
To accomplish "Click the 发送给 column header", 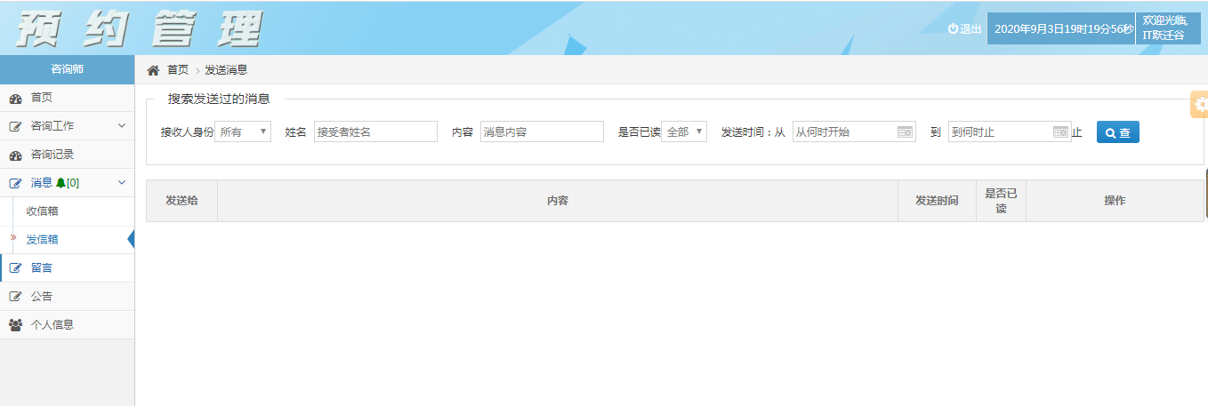I will coord(181,201).
